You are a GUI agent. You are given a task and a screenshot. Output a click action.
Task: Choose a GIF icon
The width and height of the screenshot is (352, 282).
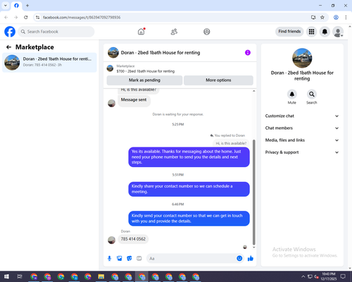pos(139,259)
